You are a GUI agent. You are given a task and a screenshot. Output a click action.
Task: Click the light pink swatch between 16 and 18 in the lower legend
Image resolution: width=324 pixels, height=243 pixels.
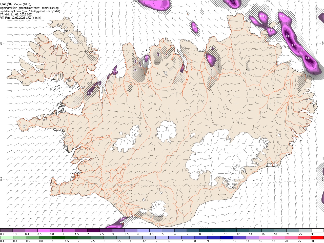pos(265,237)
